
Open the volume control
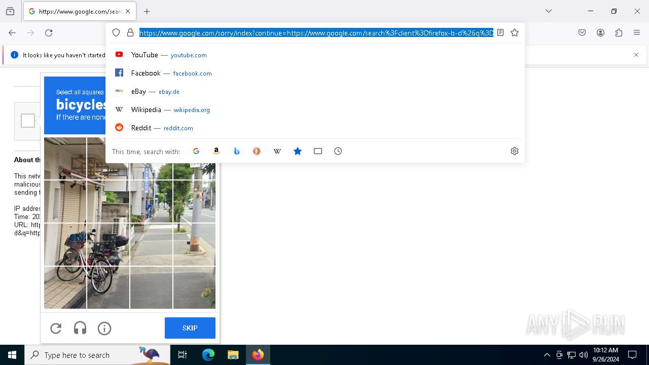584,355
